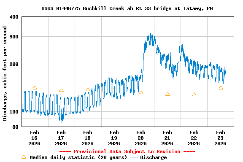Click the median triangle marker above Feb 18
This screenshot has width=243, height=162.
[x=88, y=89]
